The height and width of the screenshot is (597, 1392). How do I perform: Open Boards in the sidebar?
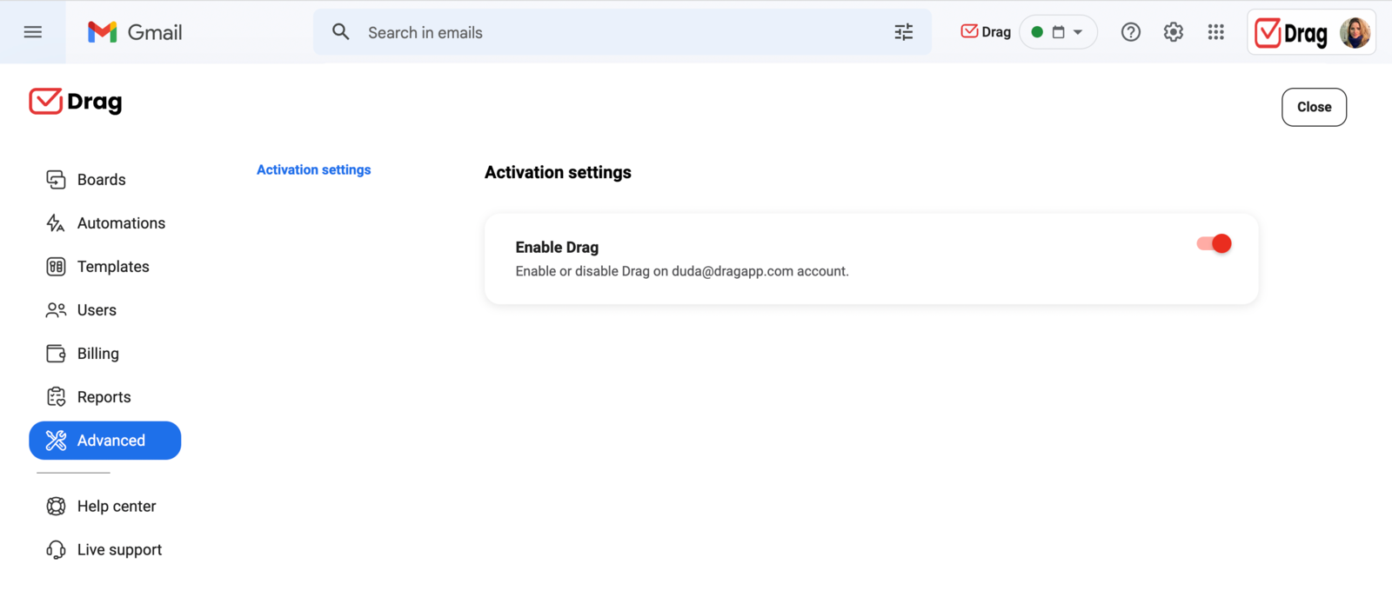tap(85, 180)
